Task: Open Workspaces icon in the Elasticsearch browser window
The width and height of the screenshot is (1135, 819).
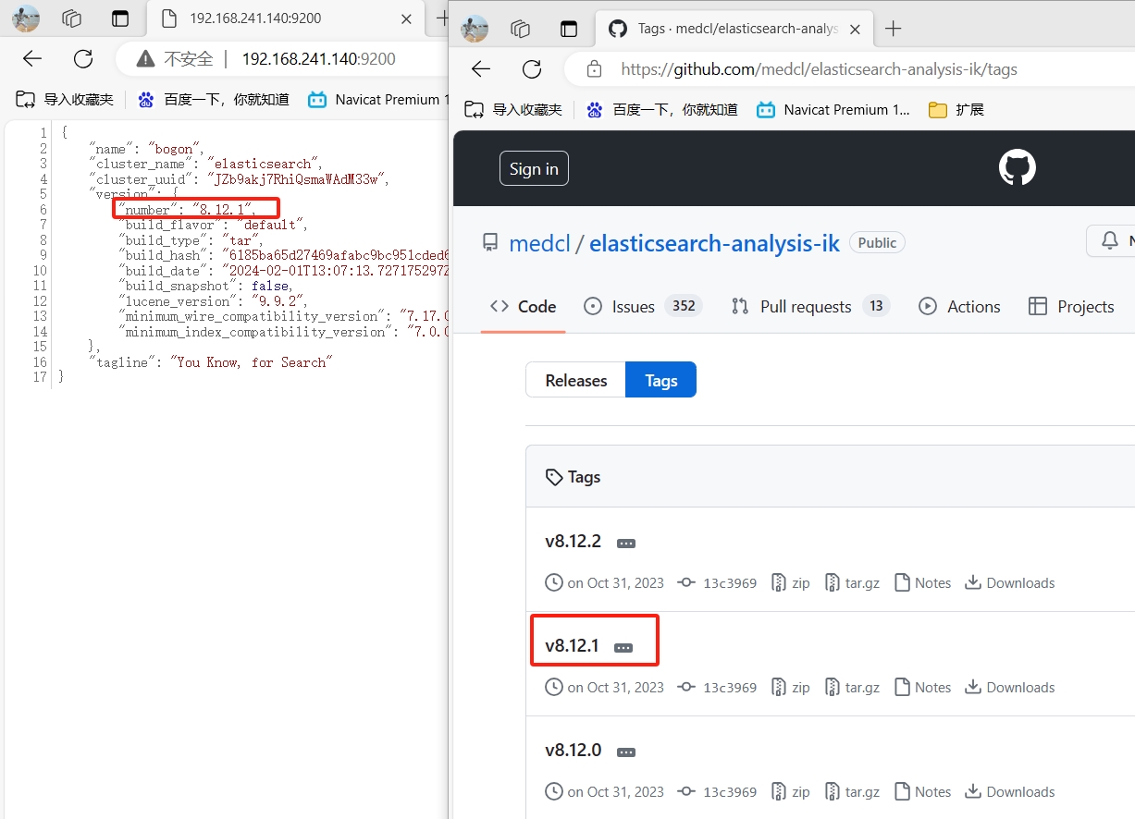Action: [72, 18]
